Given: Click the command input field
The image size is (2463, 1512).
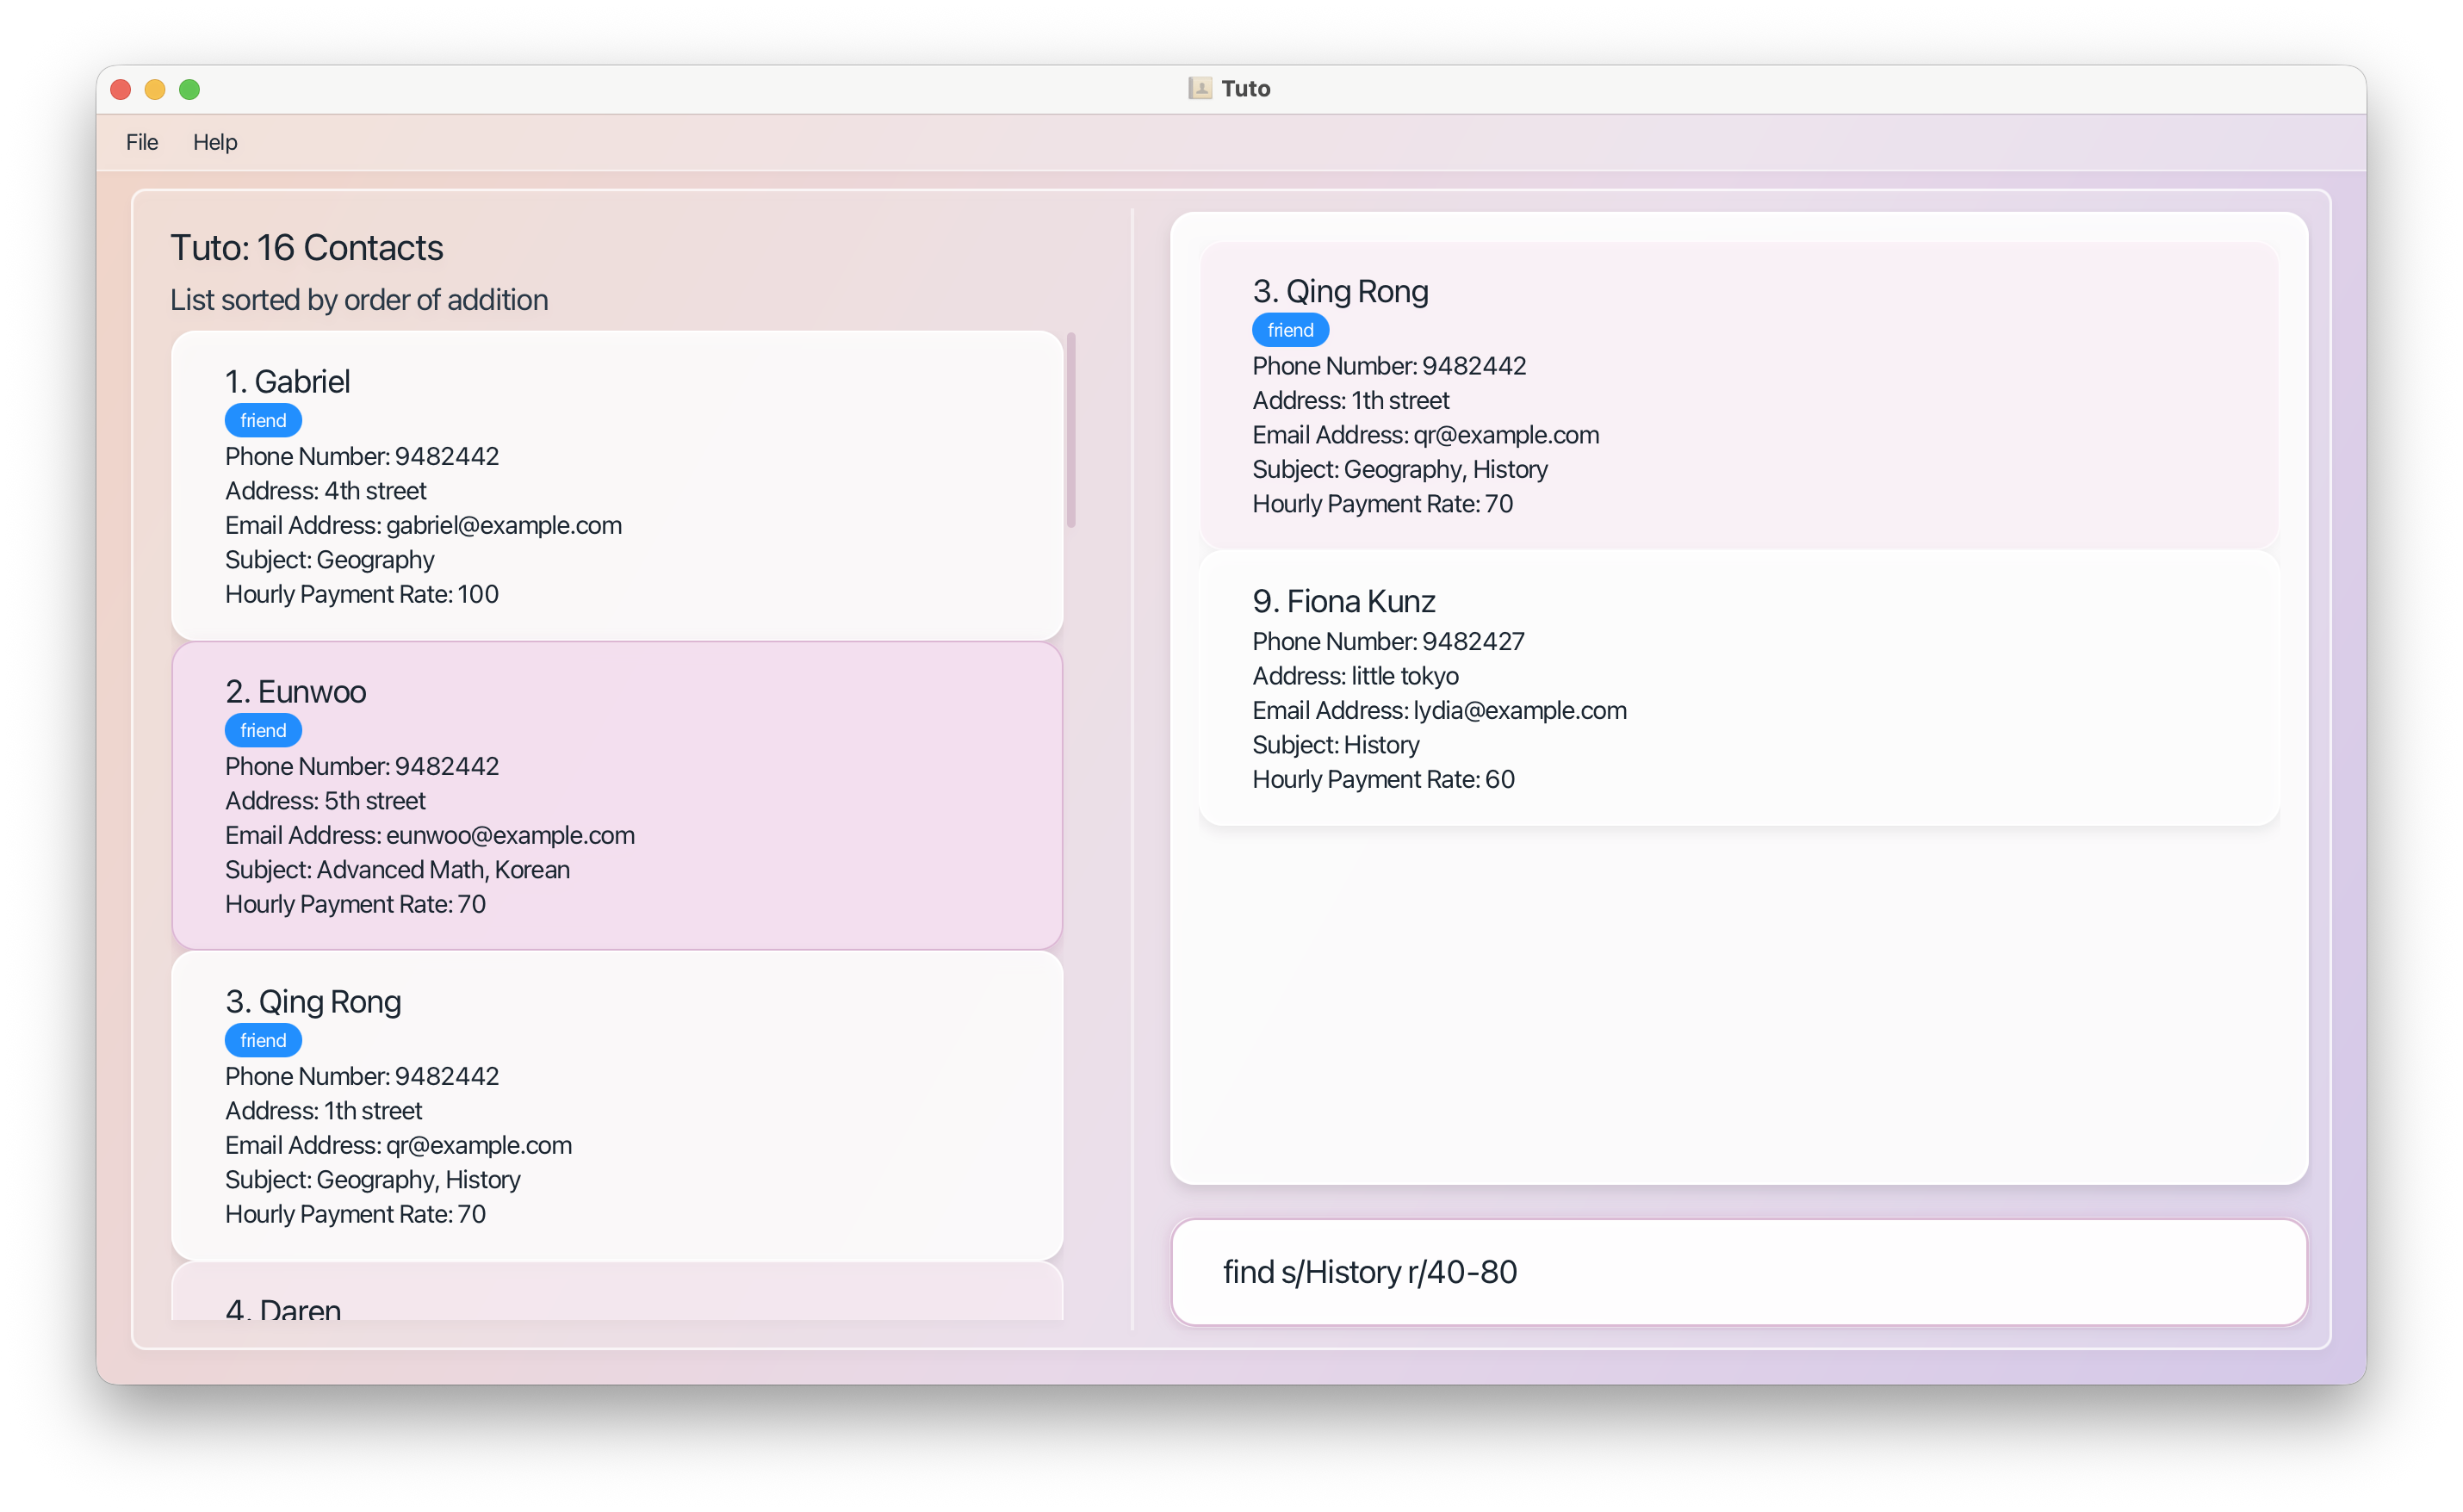Looking at the screenshot, I should (1738, 1272).
